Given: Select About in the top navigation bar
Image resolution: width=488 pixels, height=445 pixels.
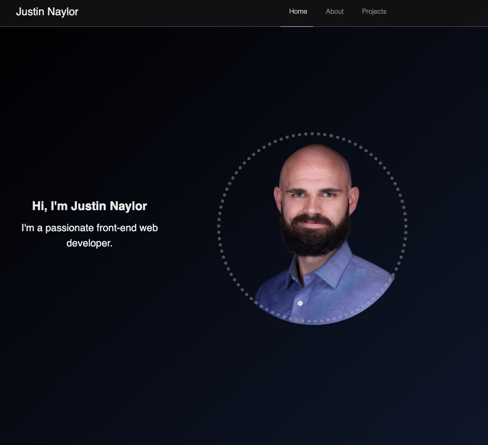Looking at the screenshot, I should coord(334,11).
